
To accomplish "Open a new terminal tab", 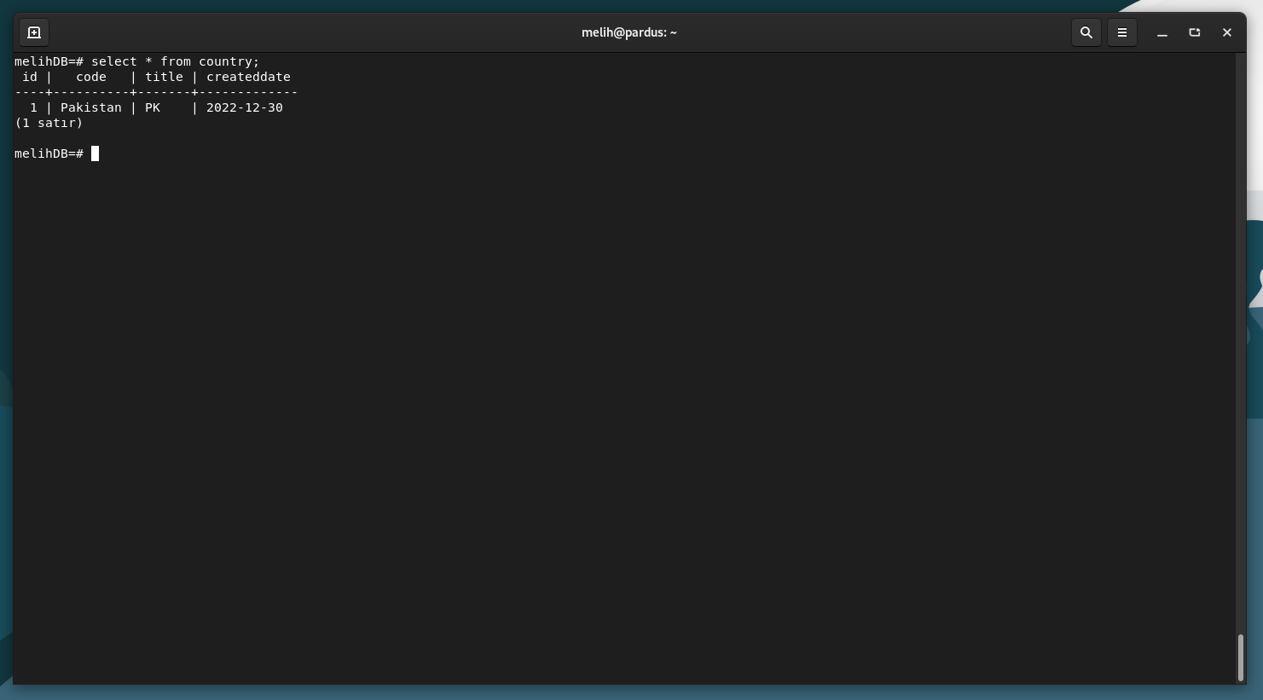I will [x=34, y=32].
